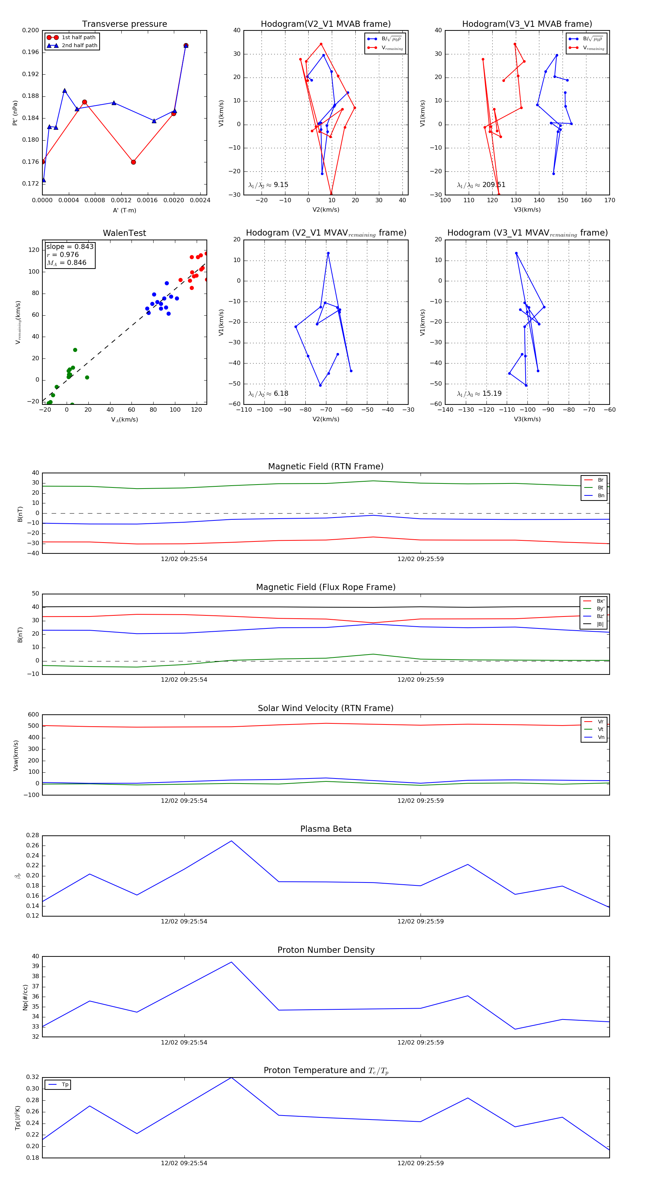Screen dimensions: 652x1196
Task: Click the 'Hodogram (V2_V1 MVAV remaining frame)' title
Action: [x=326, y=233]
